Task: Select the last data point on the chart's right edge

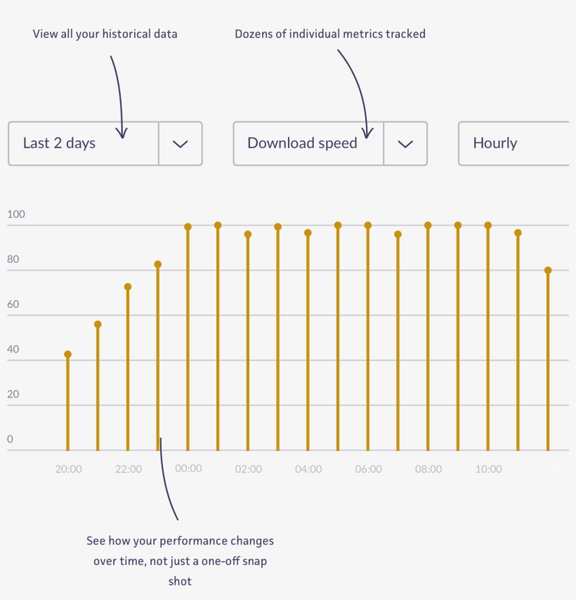Action: [x=548, y=269]
